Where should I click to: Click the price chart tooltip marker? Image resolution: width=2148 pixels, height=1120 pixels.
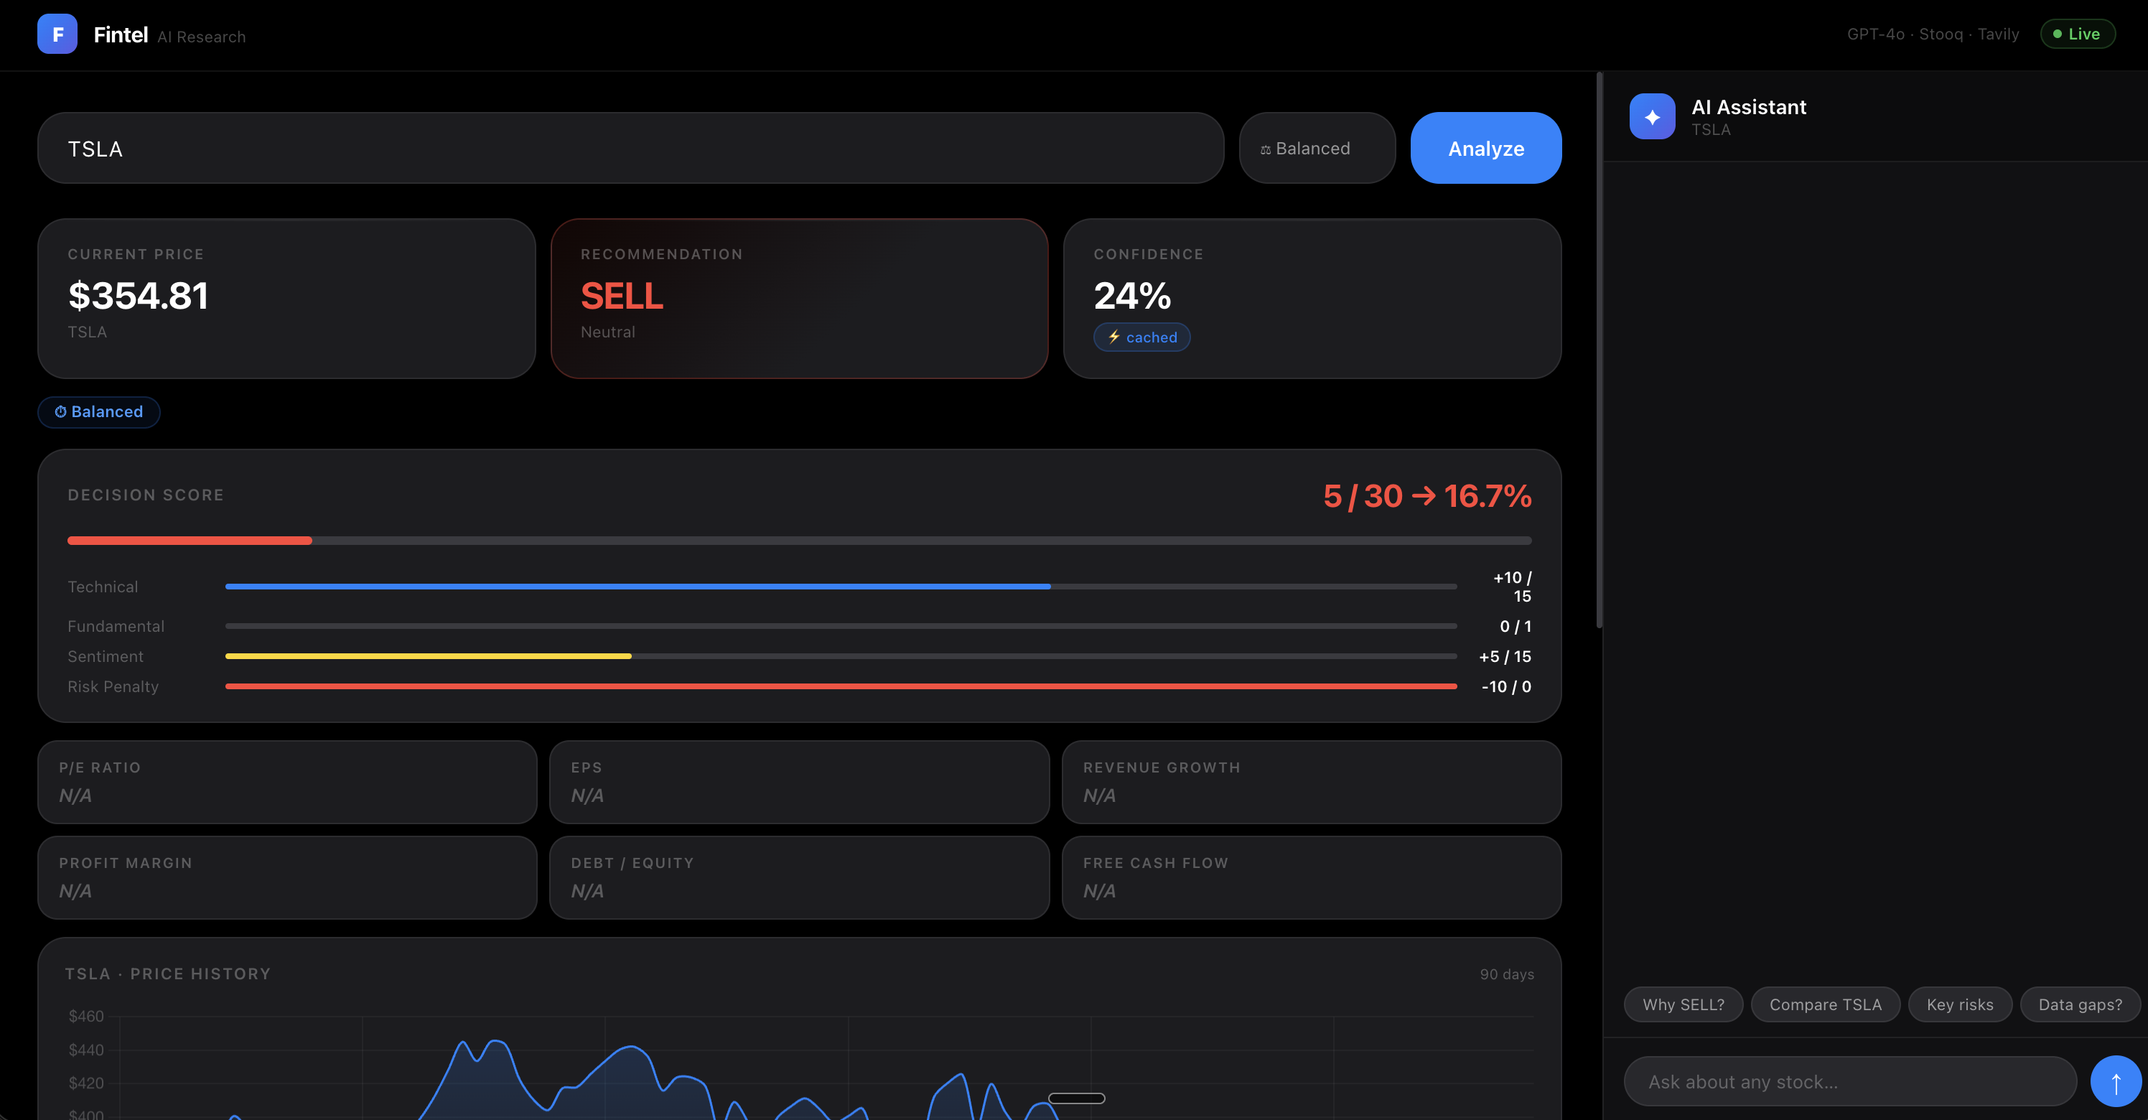tap(1076, 1098)
